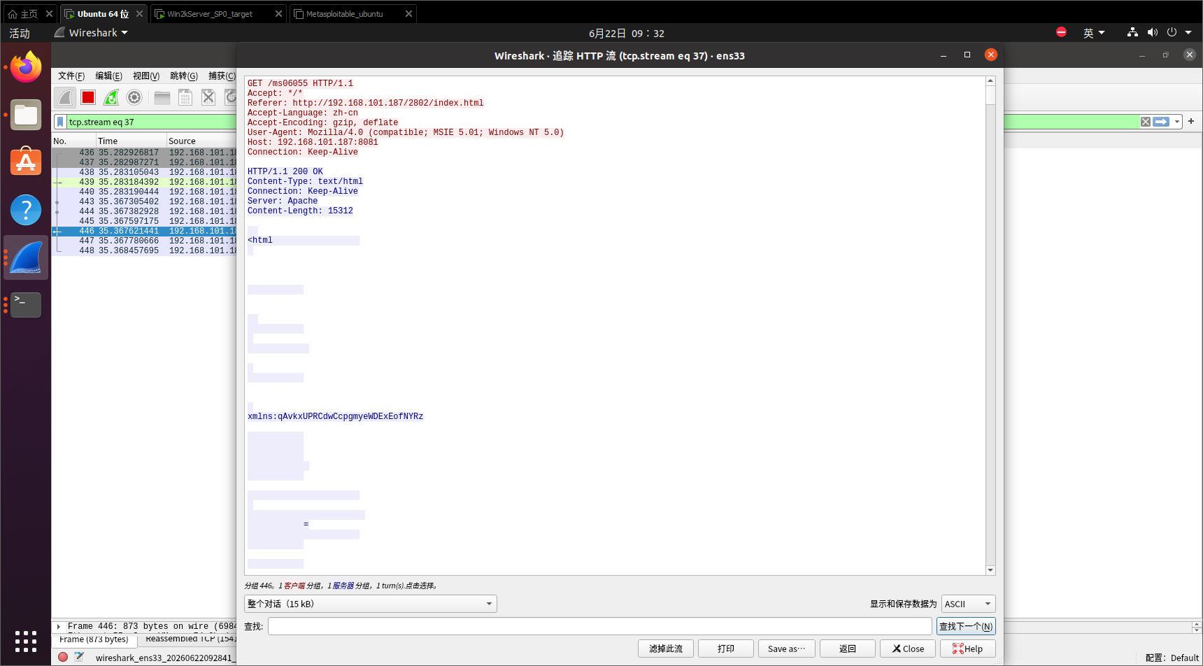Open the Files manager from the dock
This screenshot has width=1203, height=666.
(x=26, y=115)
